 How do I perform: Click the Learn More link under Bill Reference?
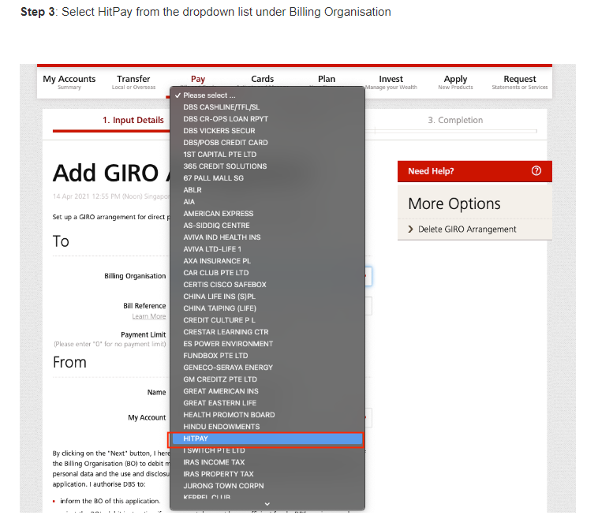pyautogui.click(x=149, y=316)
